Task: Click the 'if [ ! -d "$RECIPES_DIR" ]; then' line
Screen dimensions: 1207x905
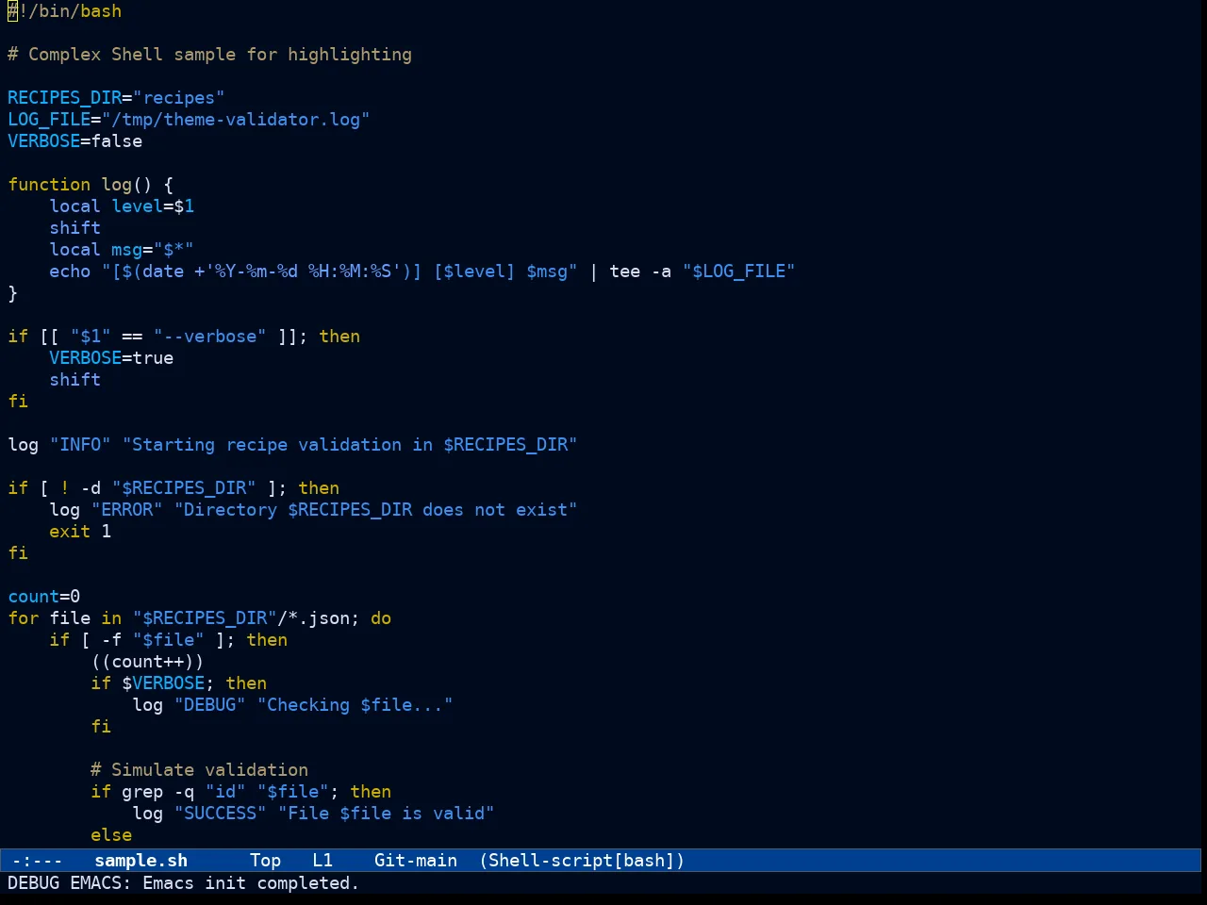Action: click(x=174, y=488)
